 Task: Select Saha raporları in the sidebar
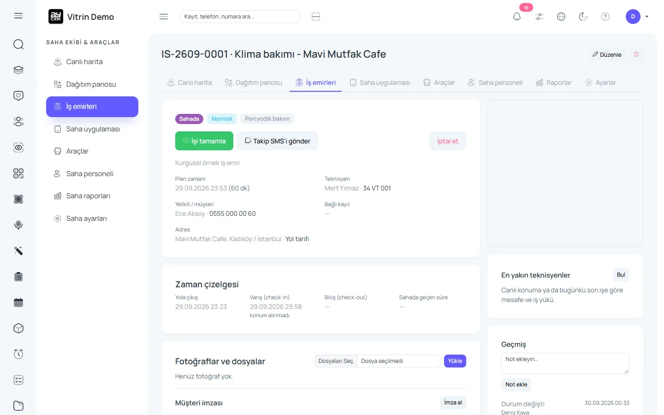click(92, 196)
